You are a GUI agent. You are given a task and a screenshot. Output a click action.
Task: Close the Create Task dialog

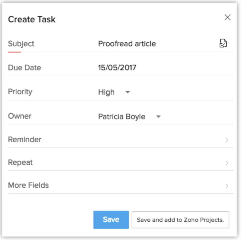click(x=227, y=18)
